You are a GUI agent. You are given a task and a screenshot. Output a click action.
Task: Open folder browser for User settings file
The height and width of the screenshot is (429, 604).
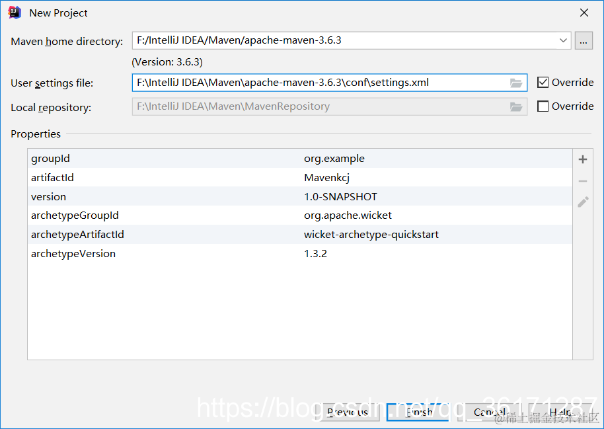pyautogui.click(x=516, y=83)
